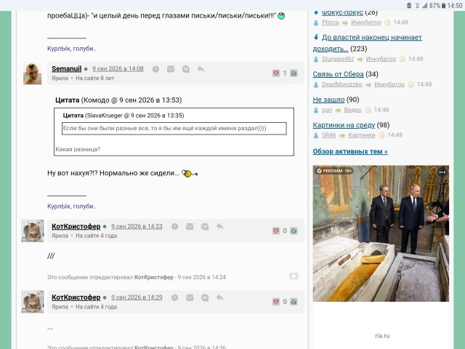
Task: Click reply arrow on КотКристофер 14:29 post
Action: tap(219, 297)
